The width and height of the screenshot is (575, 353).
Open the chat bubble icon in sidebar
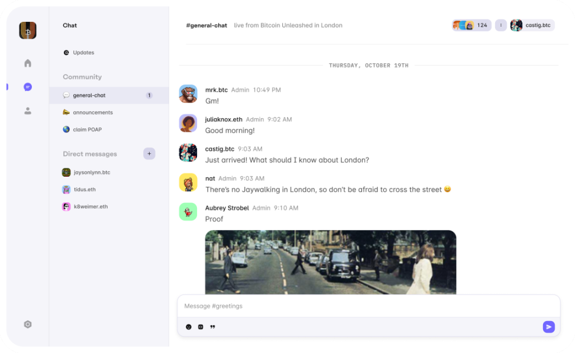(28, 87)
